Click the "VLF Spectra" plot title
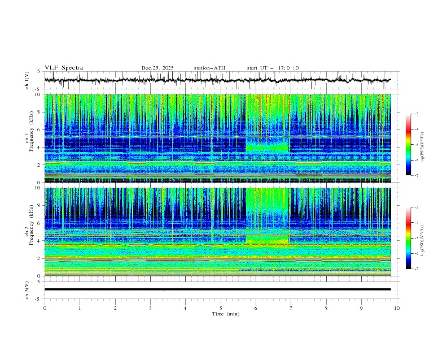 click(x=64, y=68)
